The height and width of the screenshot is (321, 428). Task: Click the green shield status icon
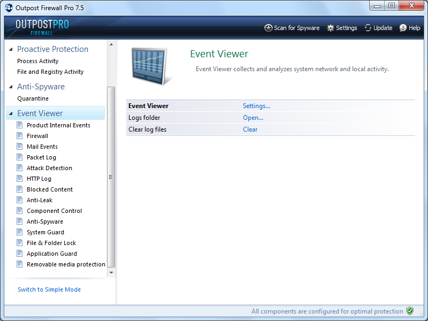(410, 311)
